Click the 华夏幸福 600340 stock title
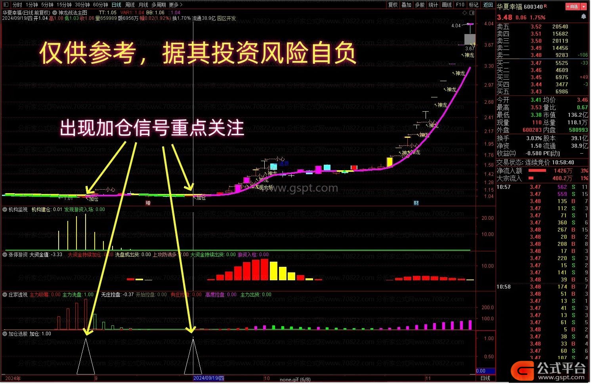The width and height of the screenshot is (592, 384). click(519, 7)
